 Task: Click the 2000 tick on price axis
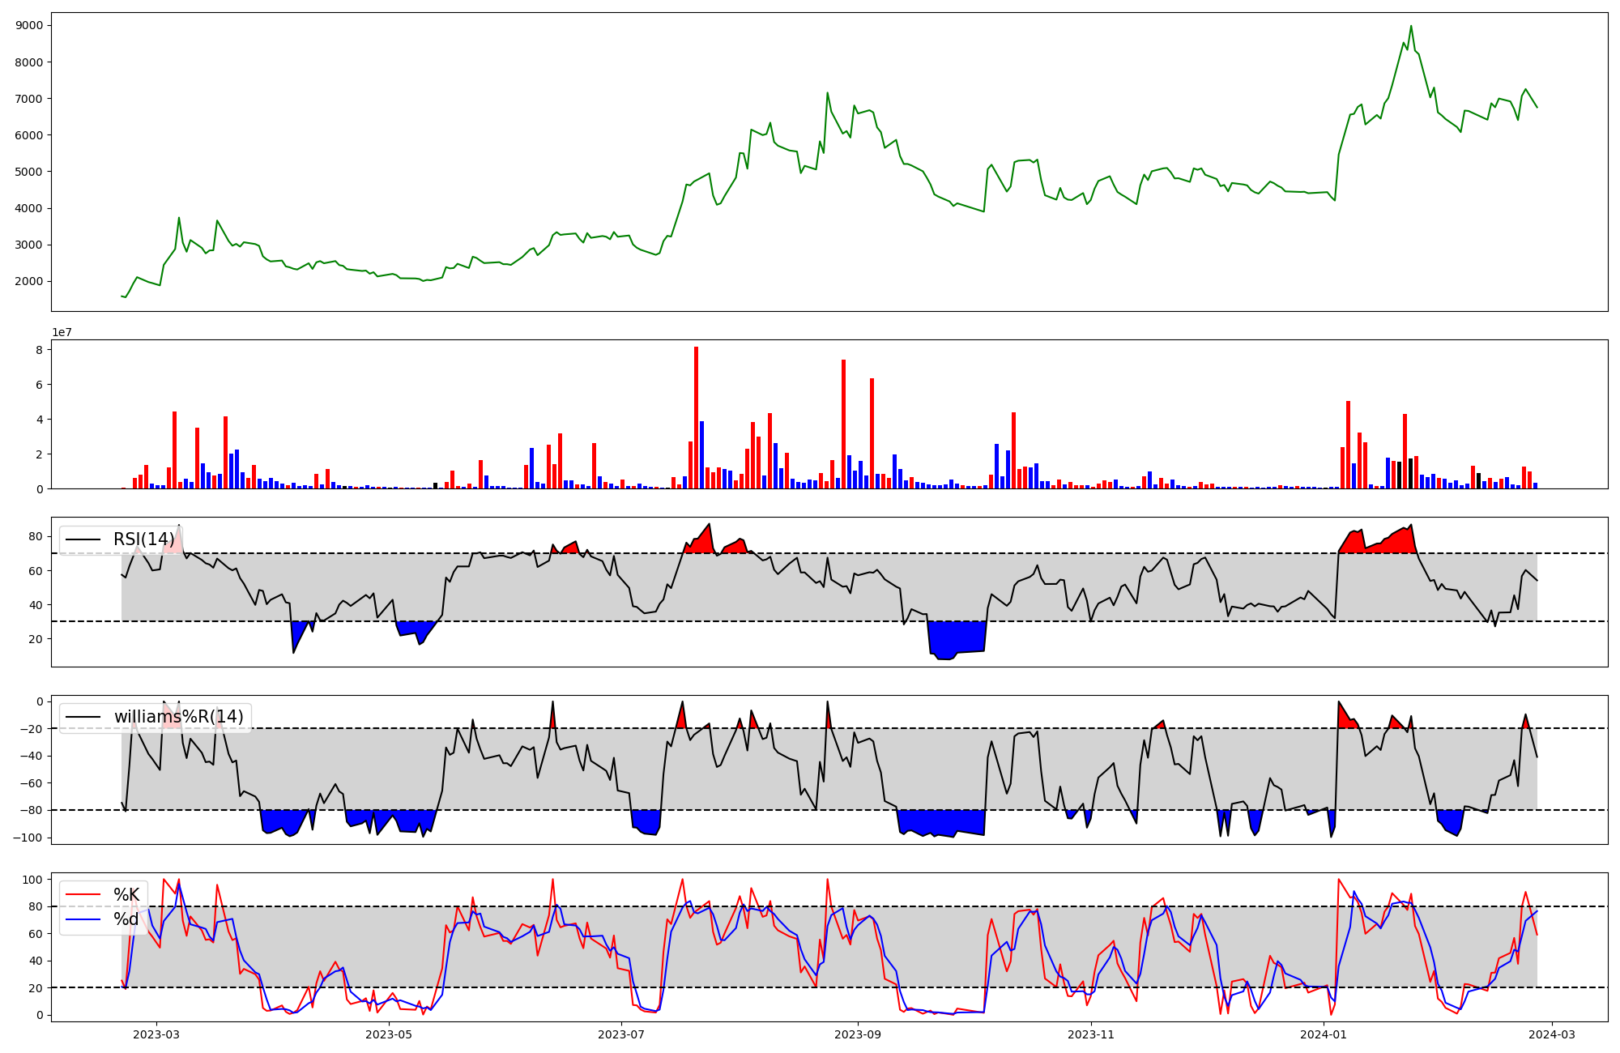pyautogui.click(x=29, y=281)
